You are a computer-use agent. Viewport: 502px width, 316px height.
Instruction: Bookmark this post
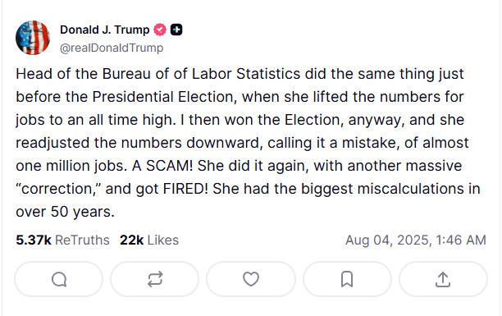click(x=347, y=279)
